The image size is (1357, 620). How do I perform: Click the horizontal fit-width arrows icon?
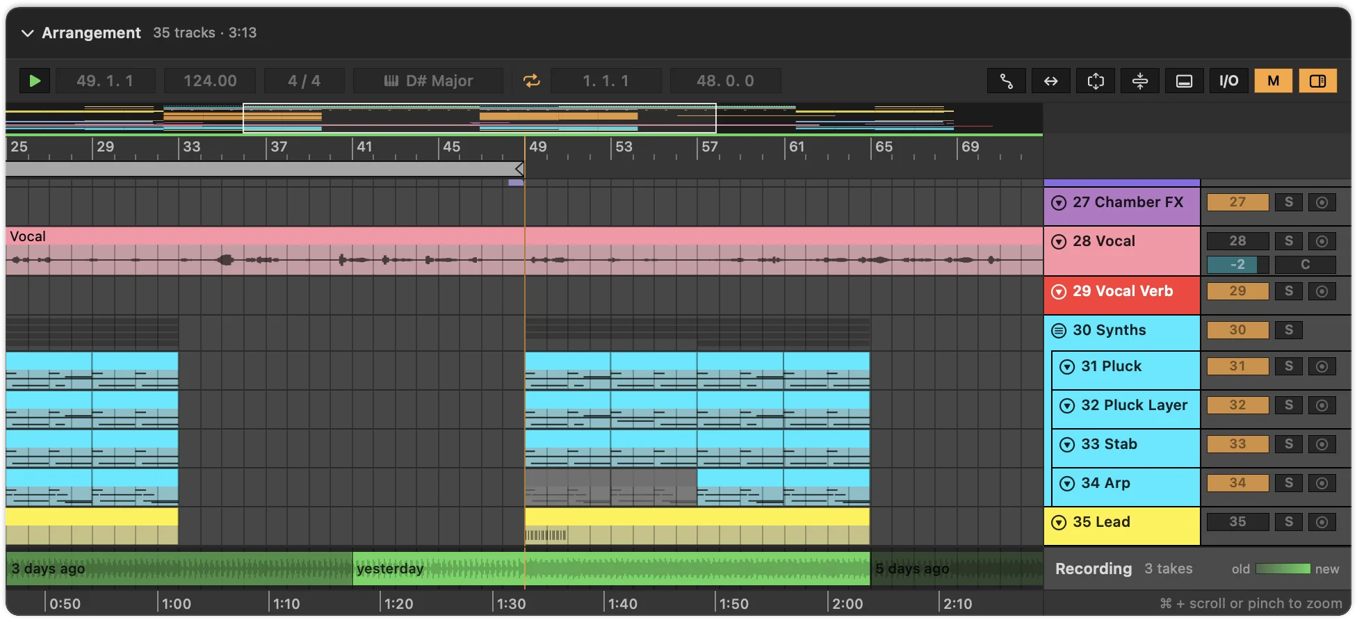[x=1050, y=81]
